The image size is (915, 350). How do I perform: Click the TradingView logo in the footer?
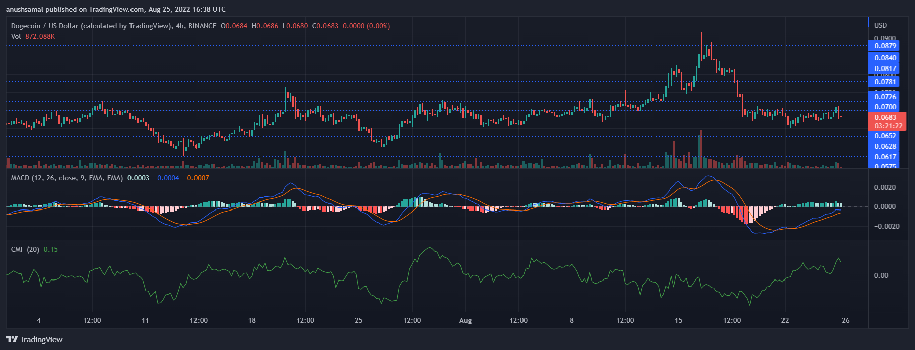[34, 339]
